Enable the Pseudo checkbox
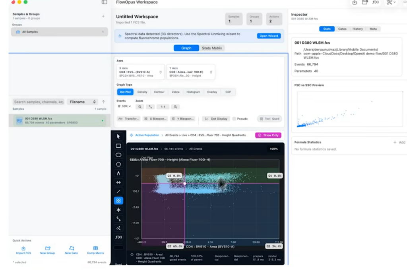 (x=234, y=119)
